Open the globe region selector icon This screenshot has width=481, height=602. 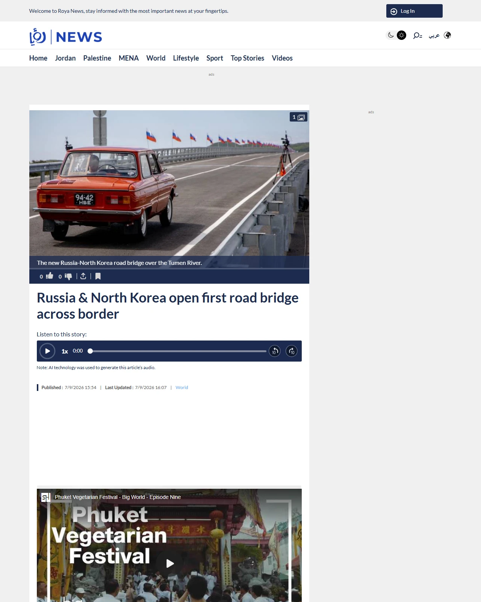(x=447, y=35)
